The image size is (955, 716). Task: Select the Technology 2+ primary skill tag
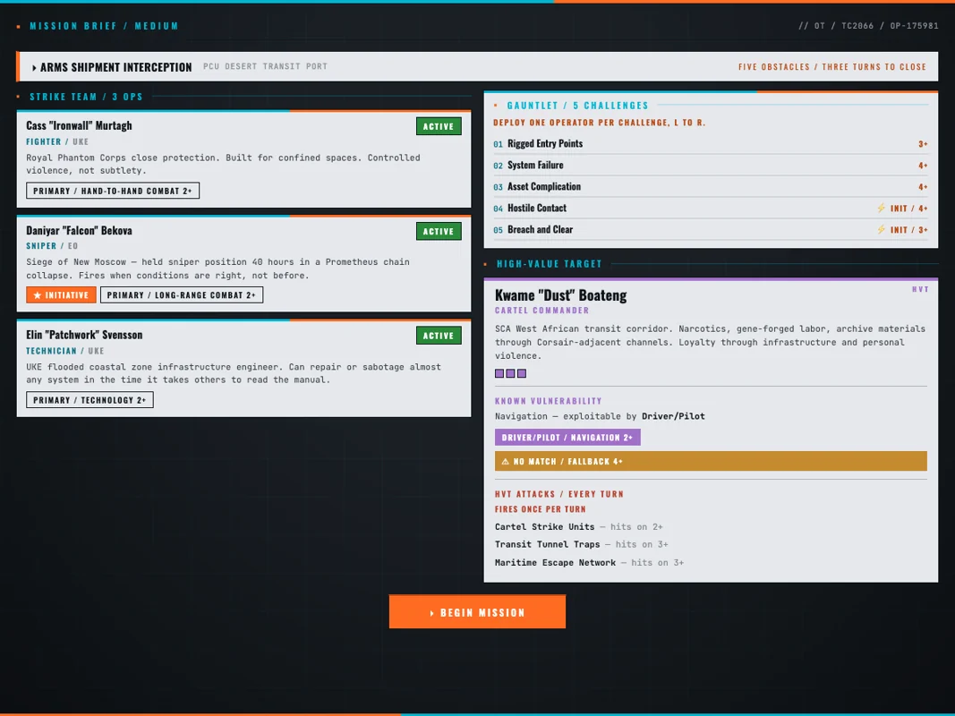pyautogui.click(x=90, y=400)
